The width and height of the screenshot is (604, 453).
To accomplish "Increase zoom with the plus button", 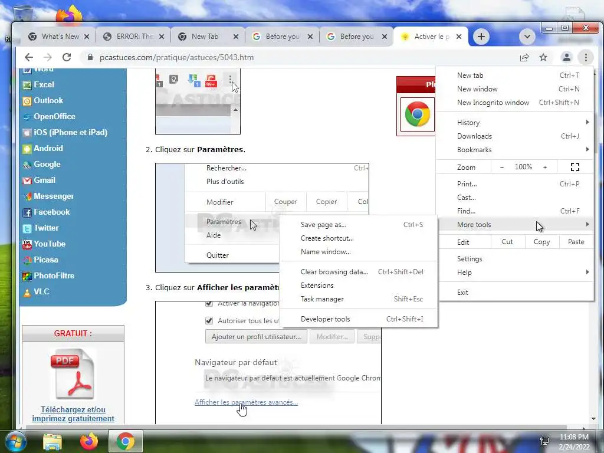I will (544, 167).
